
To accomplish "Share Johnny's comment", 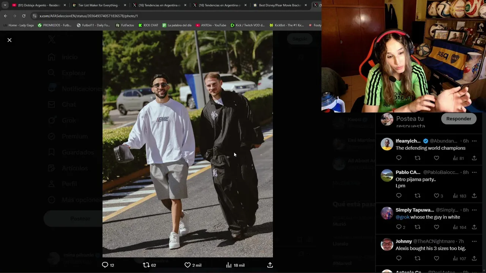I will click(474, 258).
